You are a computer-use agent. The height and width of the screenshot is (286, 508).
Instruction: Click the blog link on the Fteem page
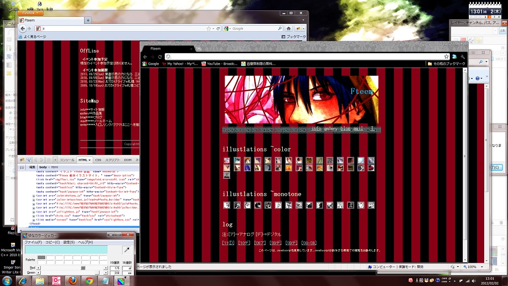coord(345,129)
